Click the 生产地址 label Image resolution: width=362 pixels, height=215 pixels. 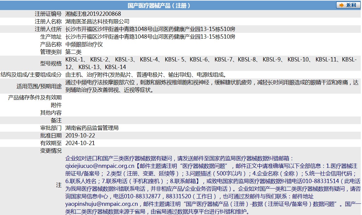51,37
